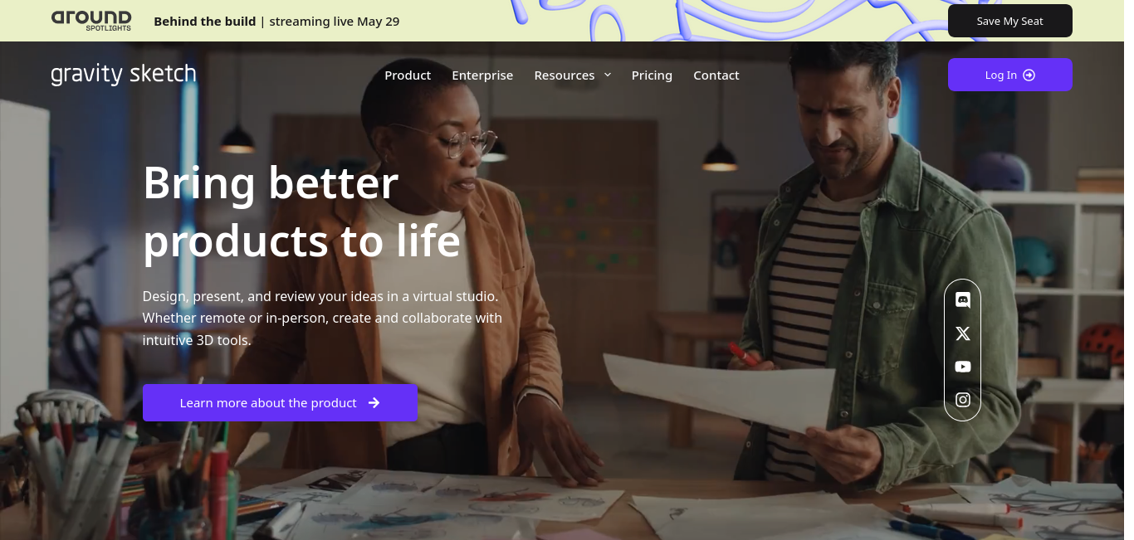
Task: Navigate to Pricing
Action: click(652, 75)
